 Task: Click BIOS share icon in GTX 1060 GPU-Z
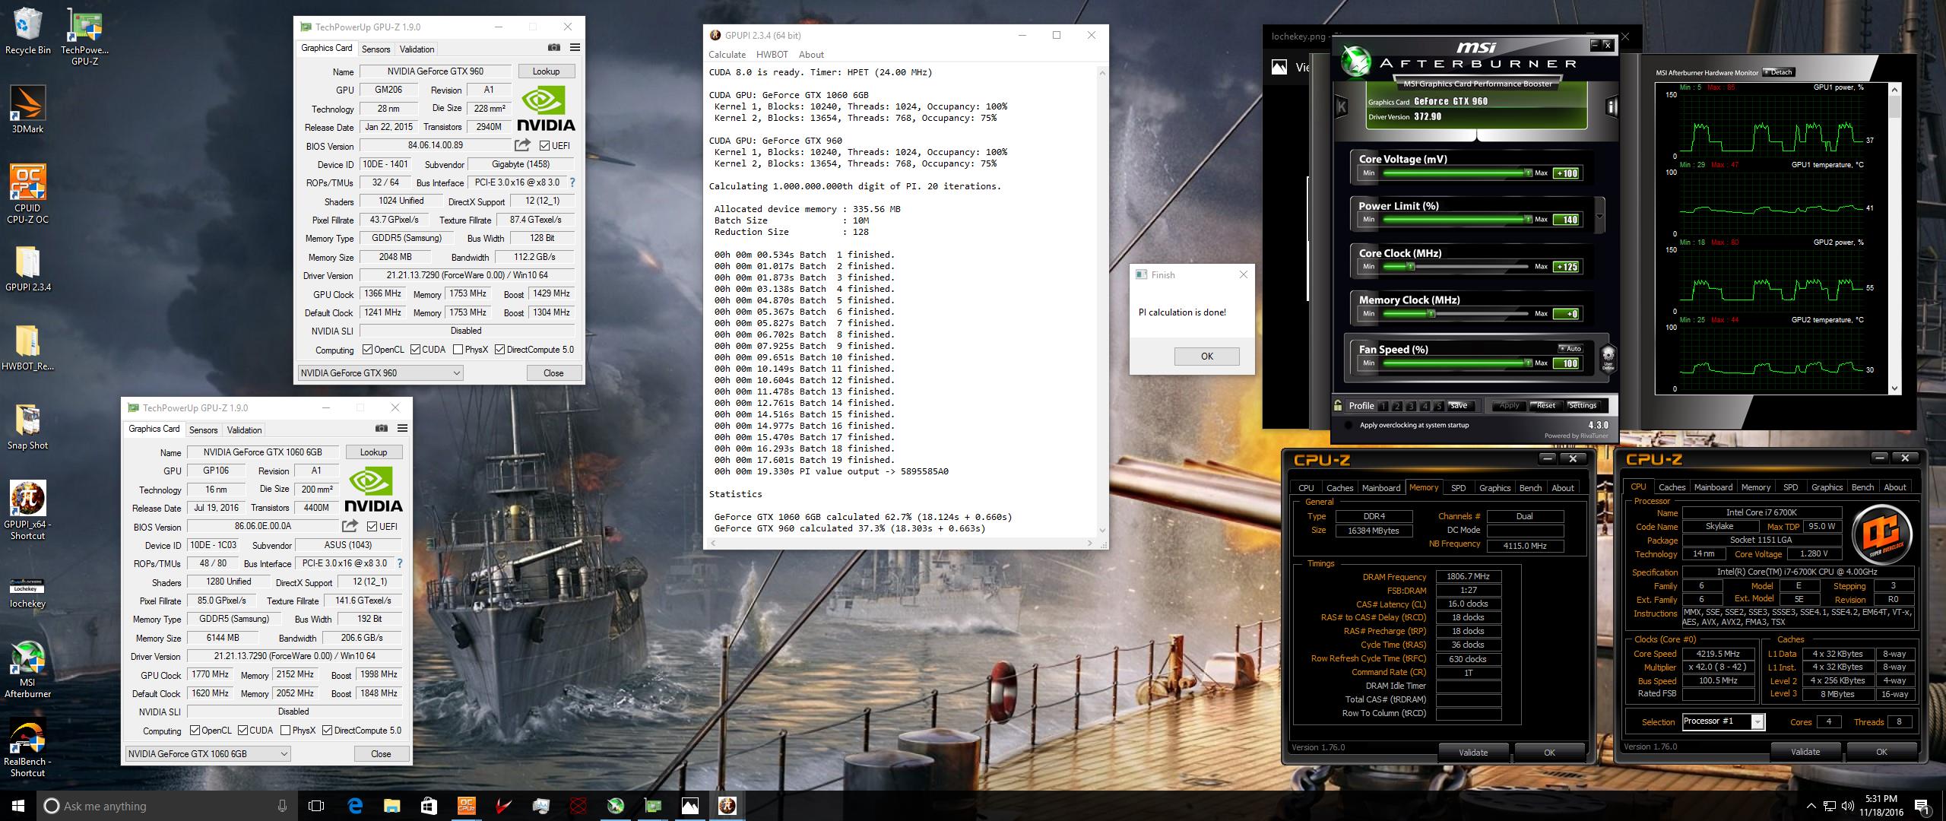(x=350, y=526)
